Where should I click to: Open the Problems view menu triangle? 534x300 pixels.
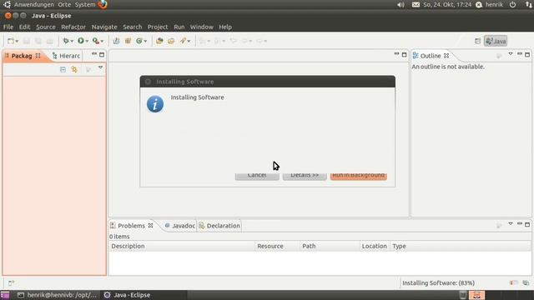point(511,224)
